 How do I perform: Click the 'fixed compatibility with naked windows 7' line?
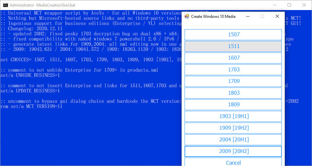pos(91,39)
